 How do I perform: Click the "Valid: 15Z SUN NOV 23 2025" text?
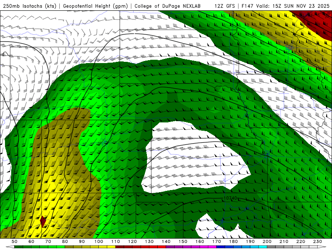pos(293,6)
